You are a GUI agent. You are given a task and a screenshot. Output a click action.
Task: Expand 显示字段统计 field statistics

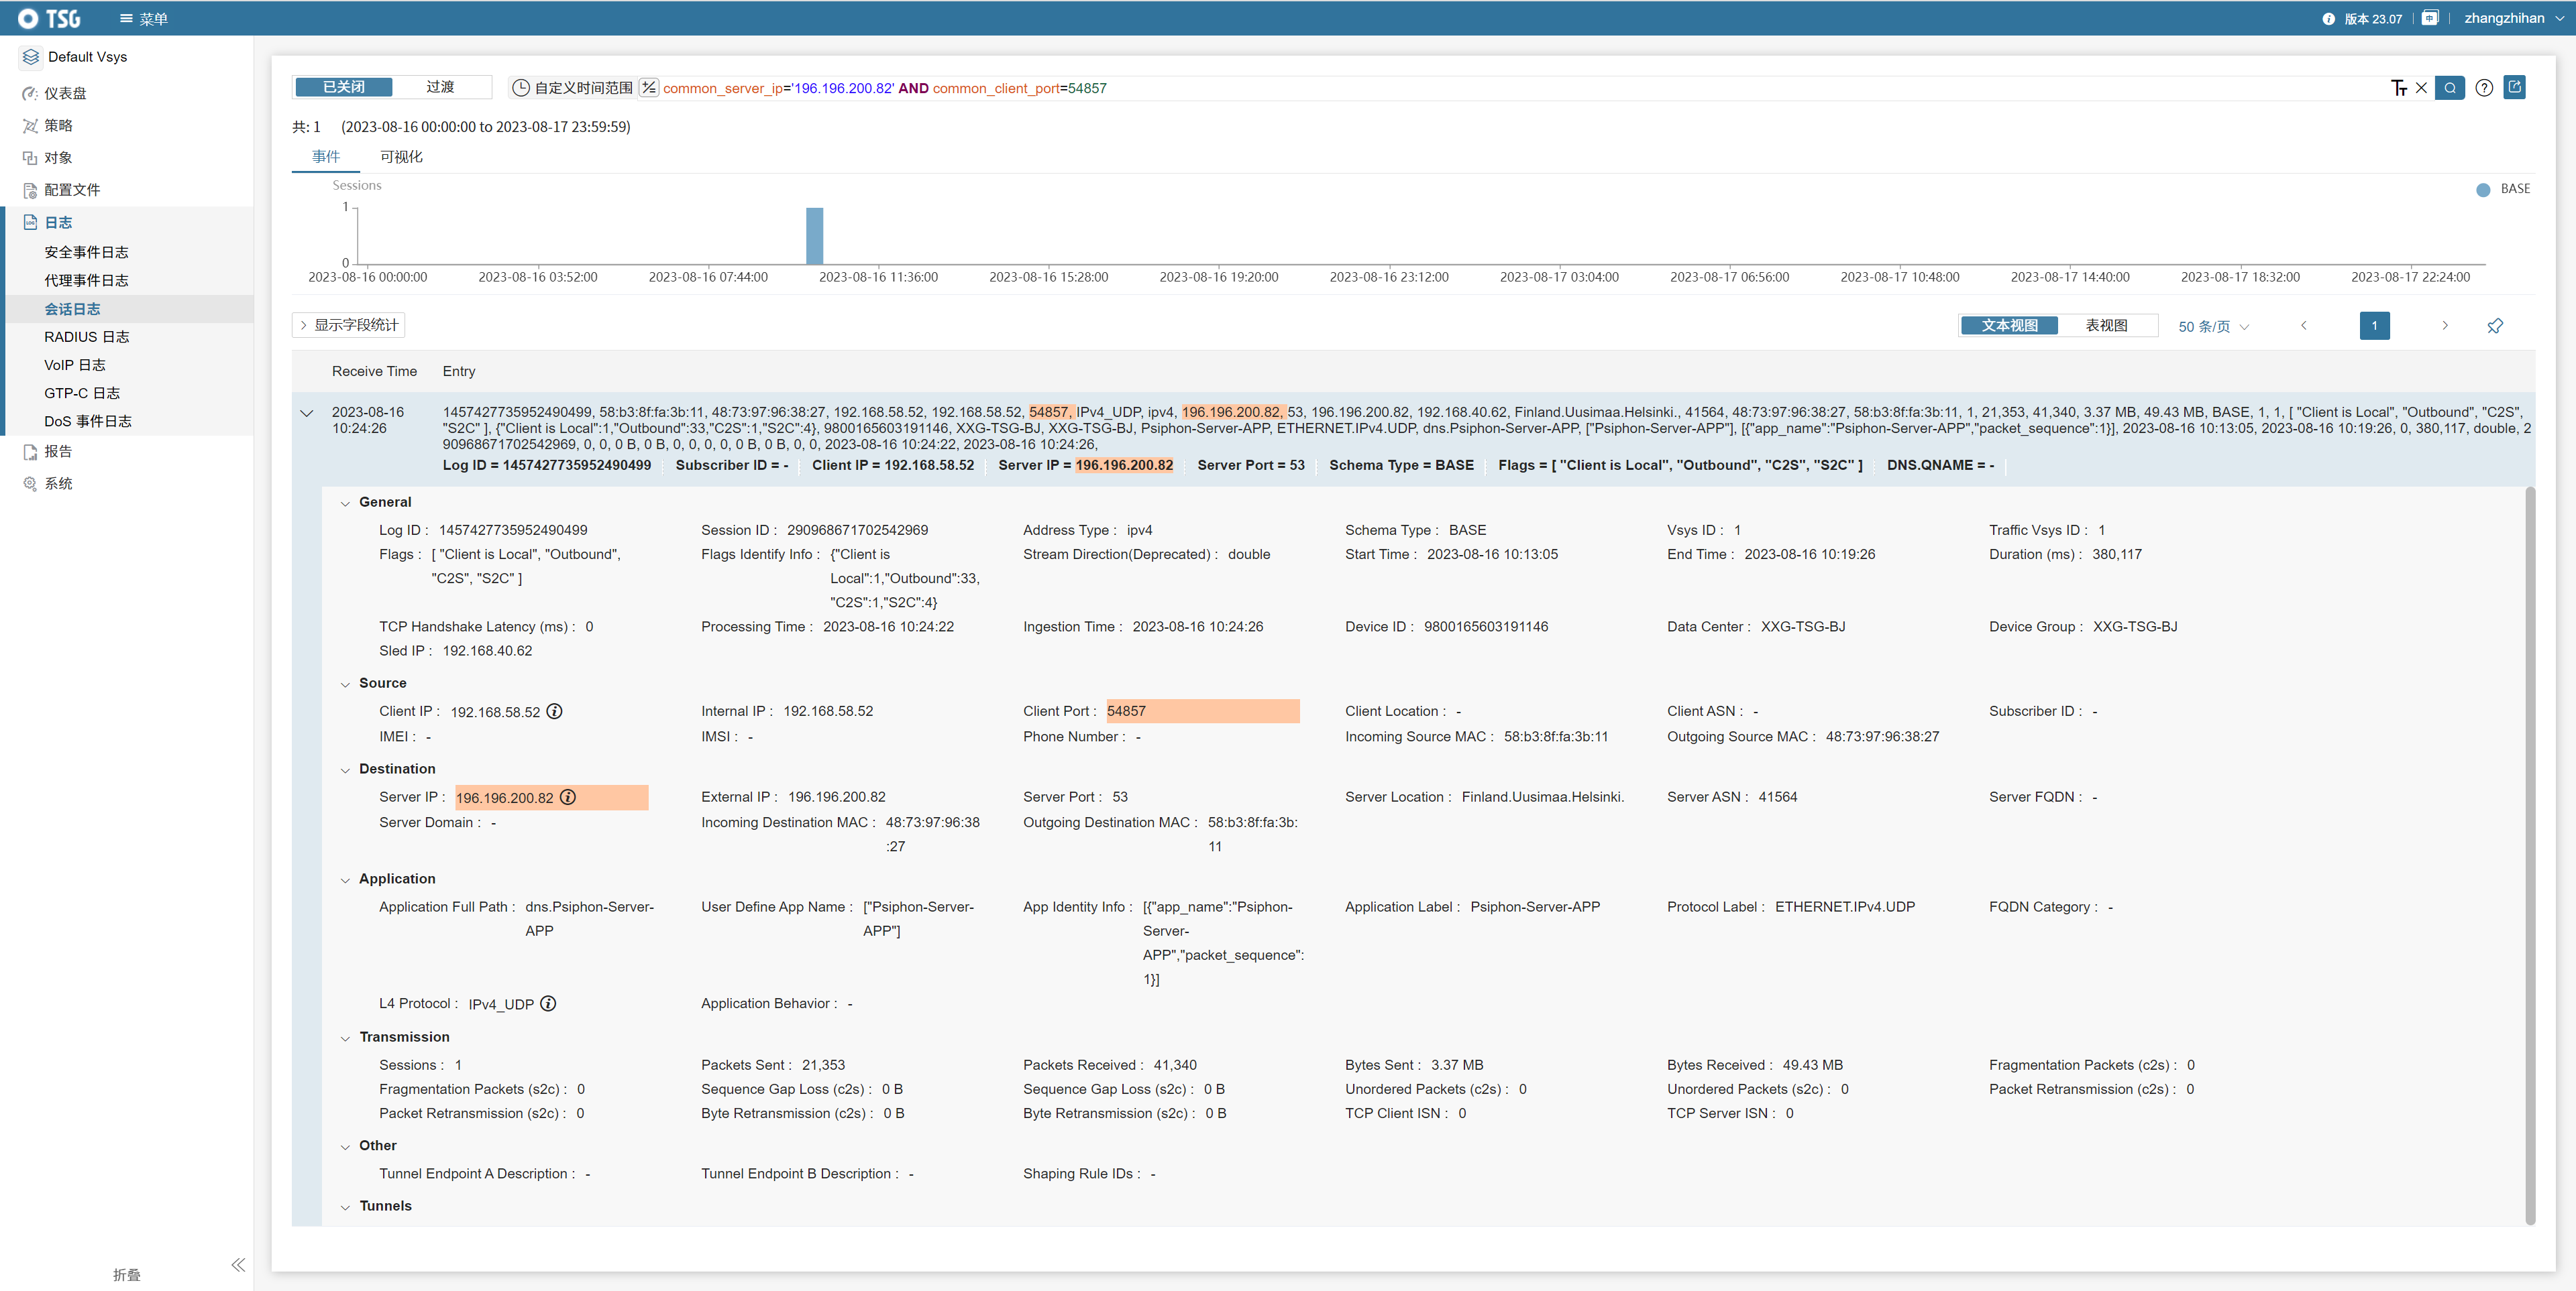coord(349,324)
